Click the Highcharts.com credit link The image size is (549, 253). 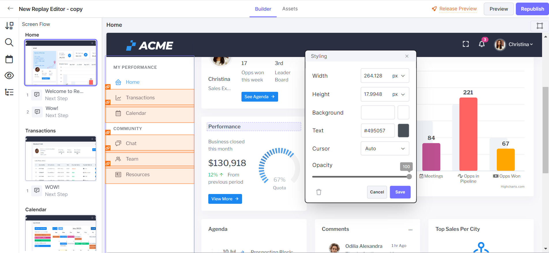[512, 187]
